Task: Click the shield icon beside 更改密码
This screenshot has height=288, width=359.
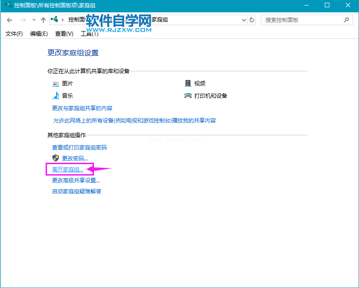Action: click(x=56, y=158)
